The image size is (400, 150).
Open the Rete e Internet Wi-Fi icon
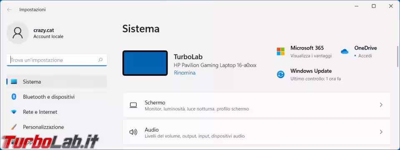coord(14,112)
